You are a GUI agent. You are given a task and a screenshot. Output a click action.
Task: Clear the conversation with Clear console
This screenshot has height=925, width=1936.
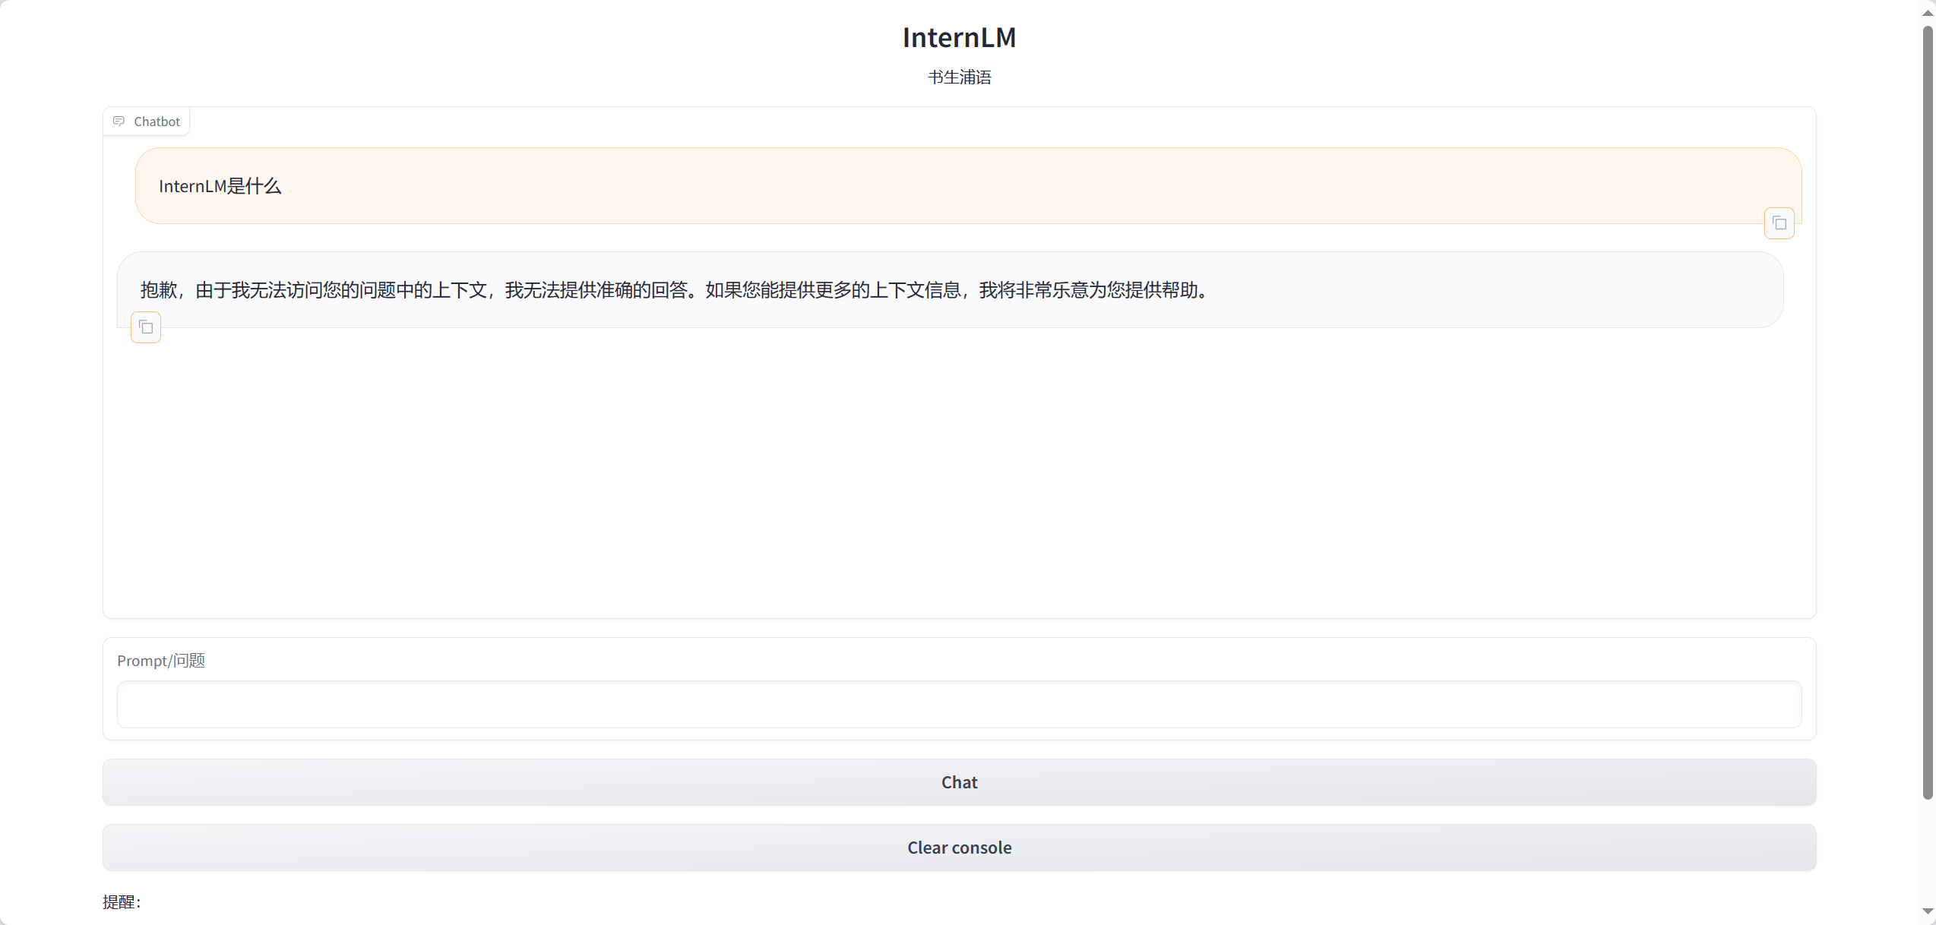pos(959,848)
